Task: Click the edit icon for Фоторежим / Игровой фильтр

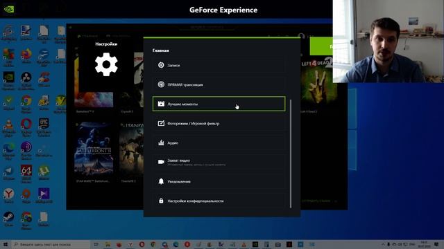Action: point(161,123)
